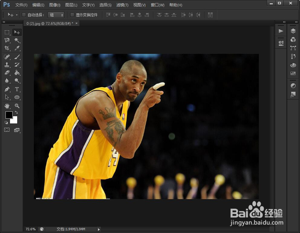Viewport: 300px width, 233px height.
Task: Select the History Brush tool
Action: [x=17, y=65]
